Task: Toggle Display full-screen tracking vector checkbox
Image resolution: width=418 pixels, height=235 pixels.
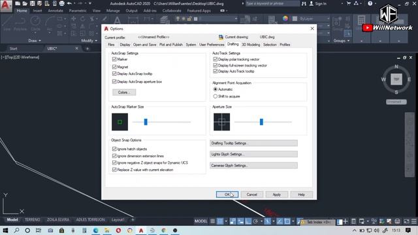Action: click(216, 65)
